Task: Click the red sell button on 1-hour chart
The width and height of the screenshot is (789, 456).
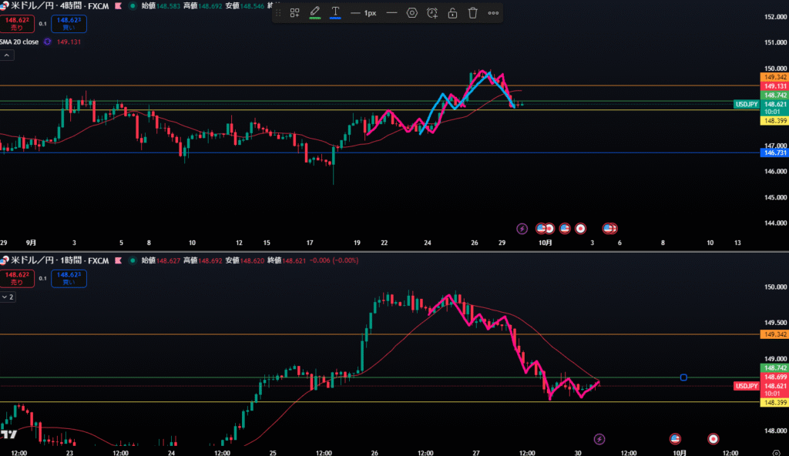Action: 16,278
